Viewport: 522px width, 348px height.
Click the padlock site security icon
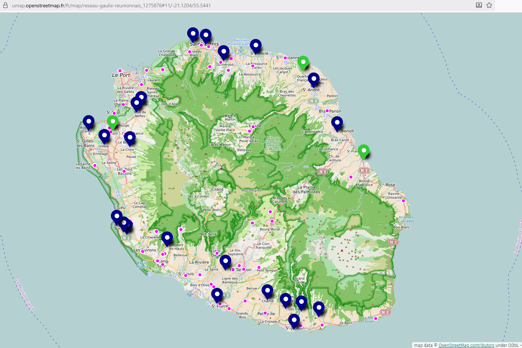pos(5,5)
